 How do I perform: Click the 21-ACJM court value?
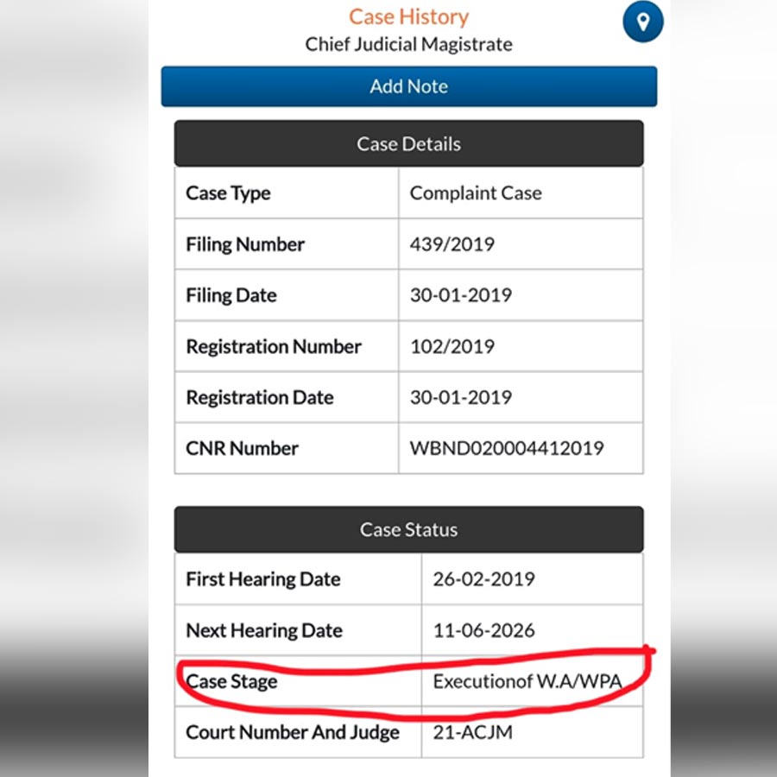(474, 732)
